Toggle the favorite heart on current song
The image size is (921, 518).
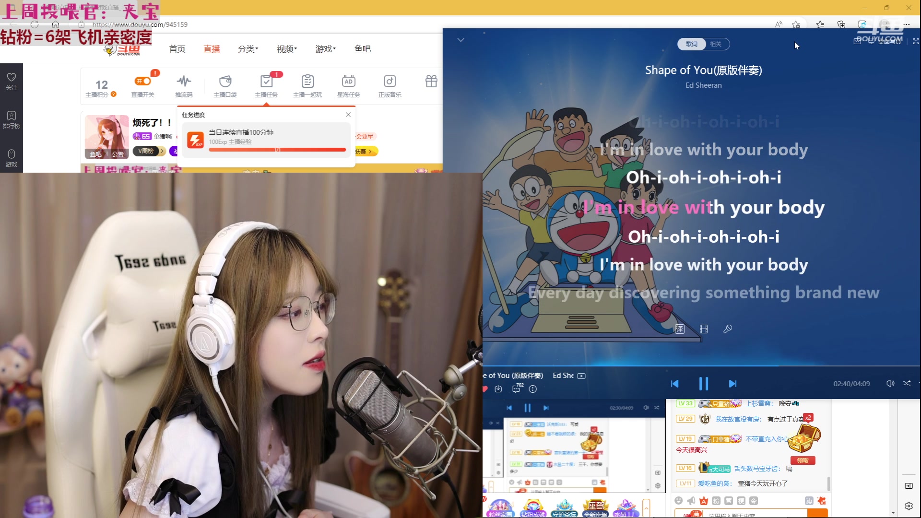point(485,389)
